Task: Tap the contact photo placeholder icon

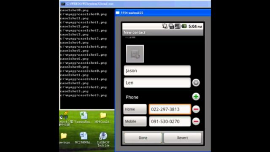Action: (135, 54)
